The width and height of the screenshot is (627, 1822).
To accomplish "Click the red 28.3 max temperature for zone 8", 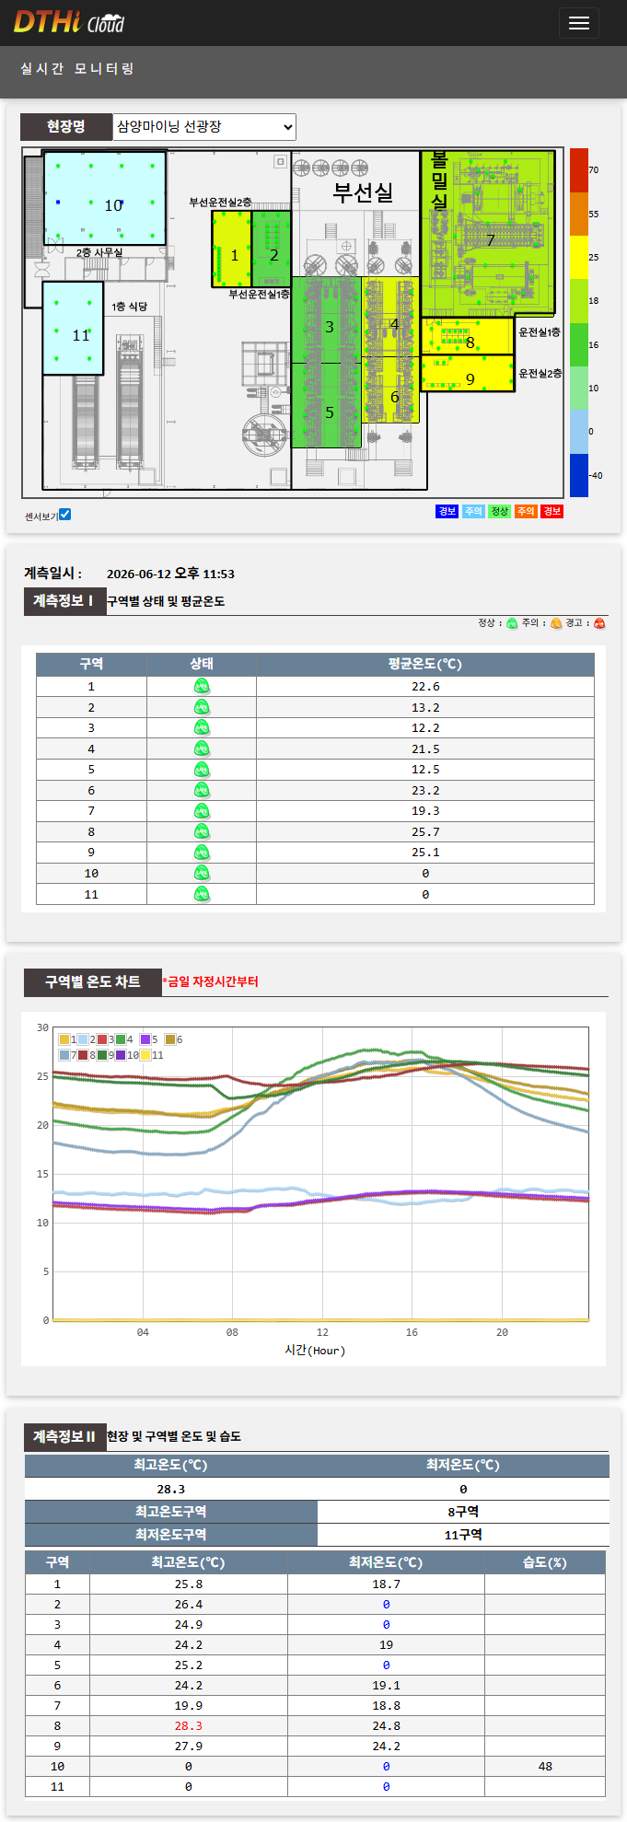I will [x=189, y=1726].
